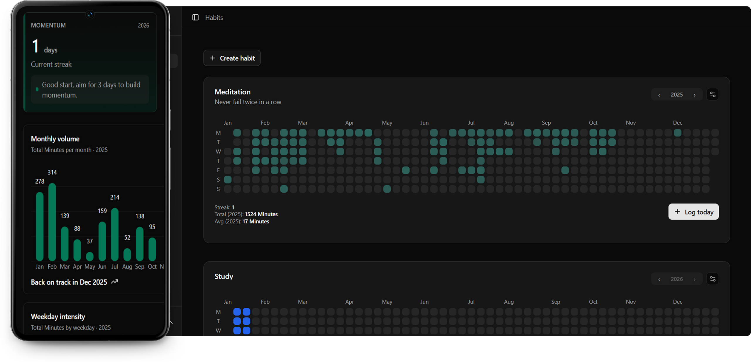Open Meditation habit settings sliders icon

[713, 95]
